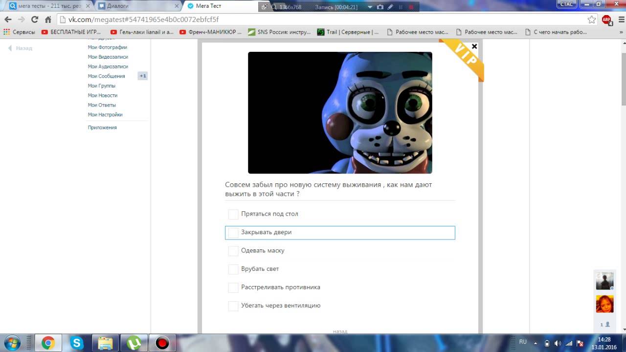626x352 pixels.
Task: Check answer Закрывать двери
Action: click(x=233, y=232)
